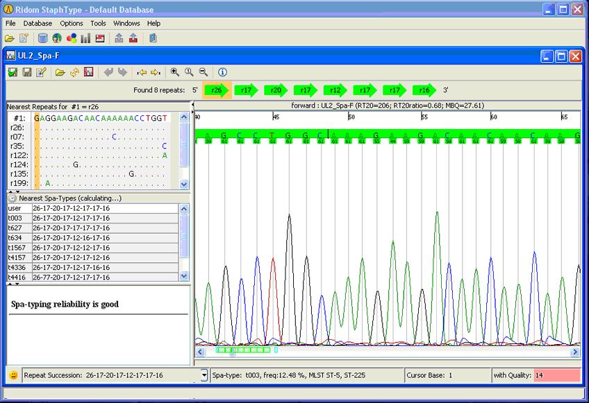Select the t634 spa-type row
Screen dimensions: 589x403
[x=92, y=238]
